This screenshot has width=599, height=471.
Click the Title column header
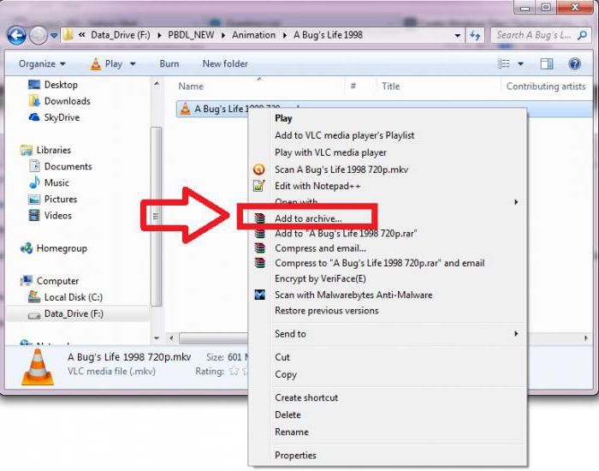(390, 86)
